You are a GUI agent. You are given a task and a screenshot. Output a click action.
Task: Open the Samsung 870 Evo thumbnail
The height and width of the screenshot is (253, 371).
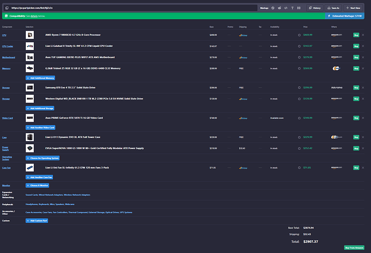pos(30,87)
